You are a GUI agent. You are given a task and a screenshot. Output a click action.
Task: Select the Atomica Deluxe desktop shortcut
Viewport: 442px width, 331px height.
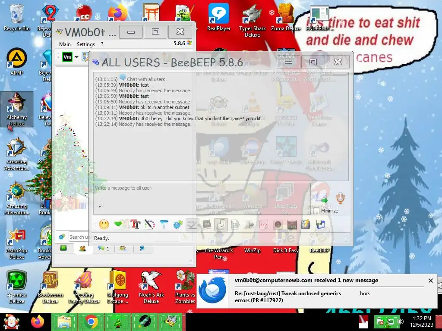[x=17, y=287]
